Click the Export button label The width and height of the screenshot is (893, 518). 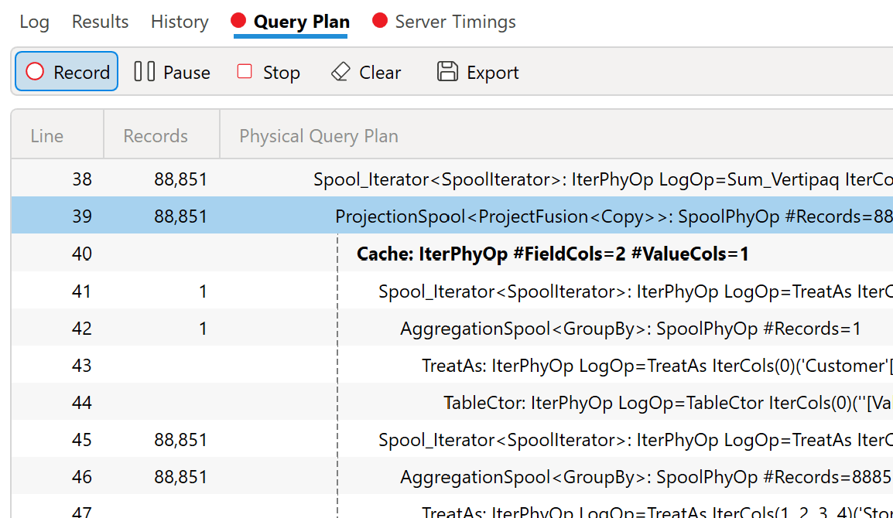pyautogui.click(x=493, y=73)
